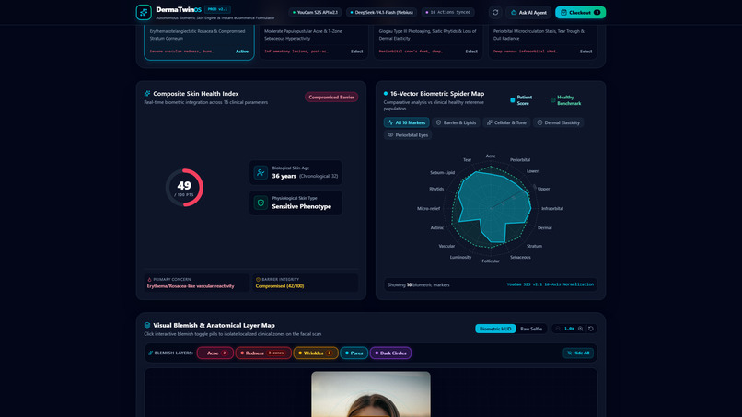The image size is (742, 417).
Task: Zoom in the facial scan
Action: (581, 329)
